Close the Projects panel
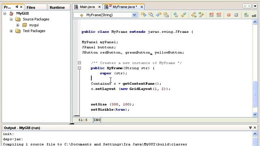The image size is (260, 146). [x=21, y=7]
